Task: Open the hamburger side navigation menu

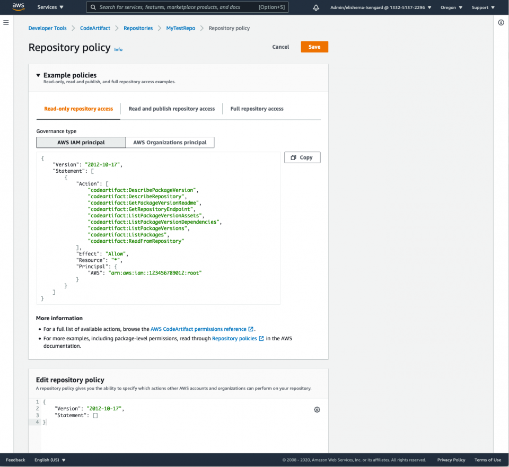Action: 6,22
